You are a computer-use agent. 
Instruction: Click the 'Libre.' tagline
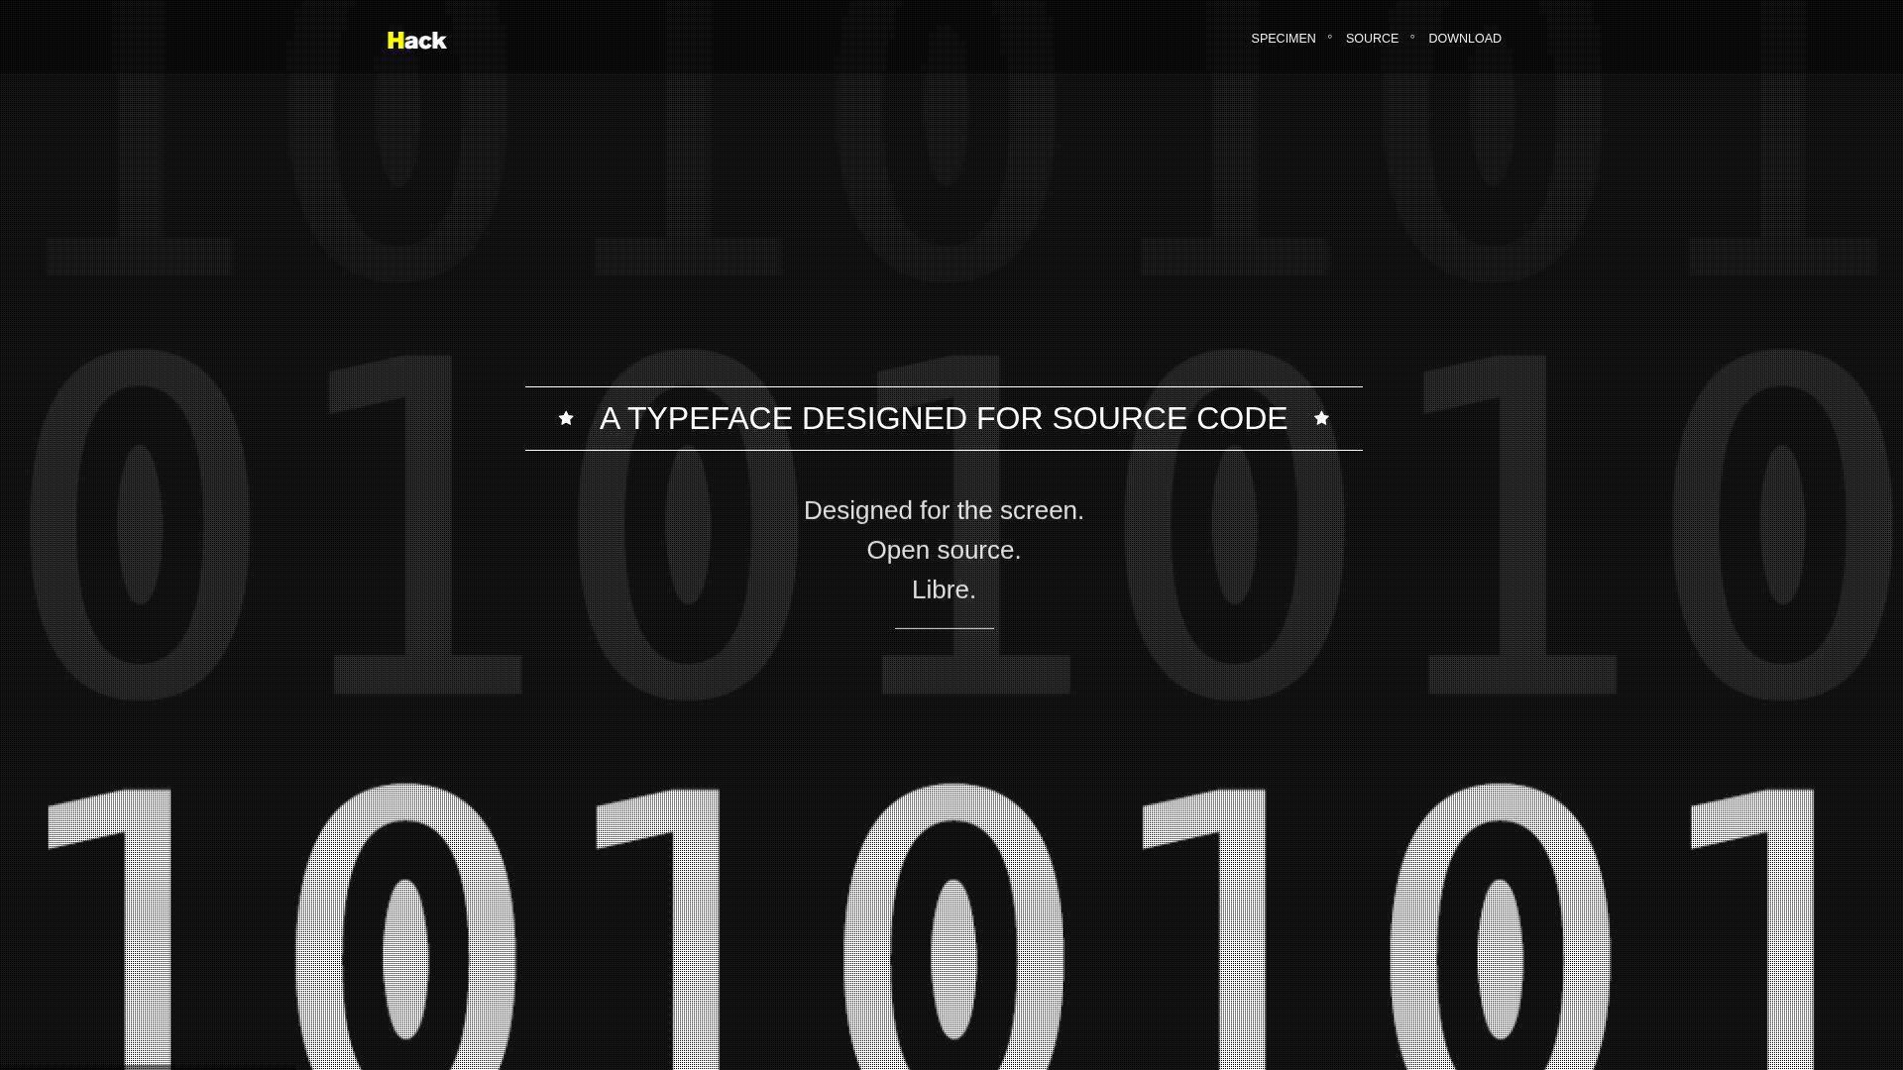pyautogui.click(x=944, y=589)
